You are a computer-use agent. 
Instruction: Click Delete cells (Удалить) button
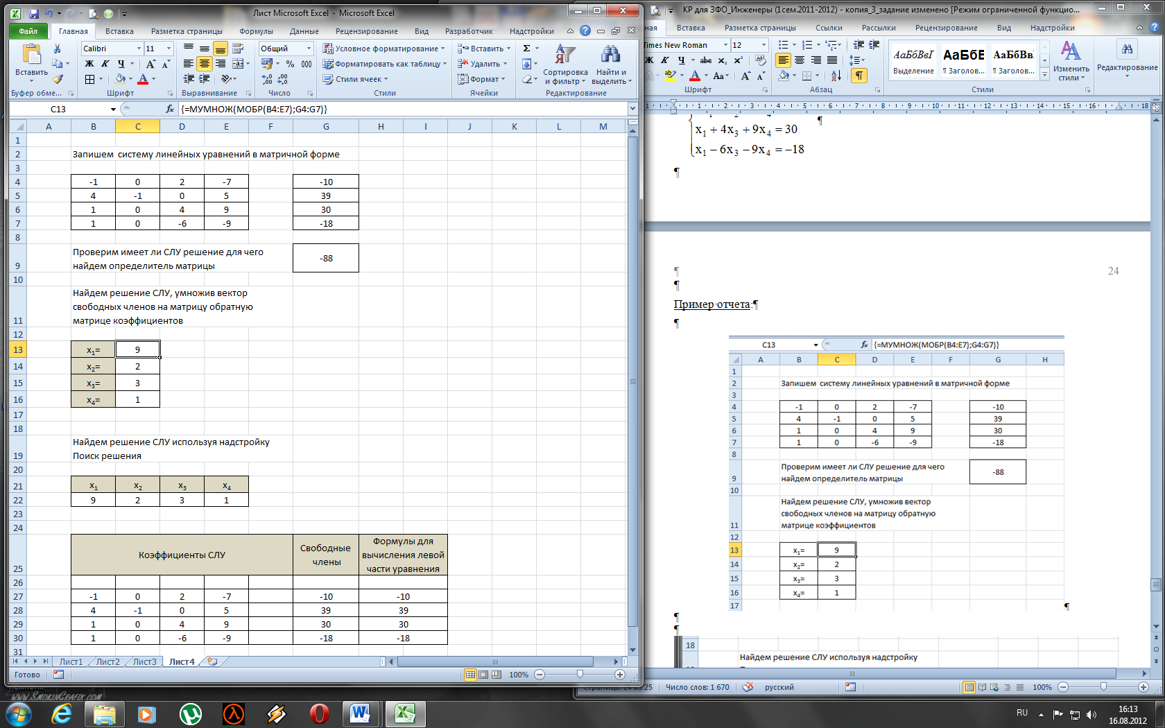(482, 64)
